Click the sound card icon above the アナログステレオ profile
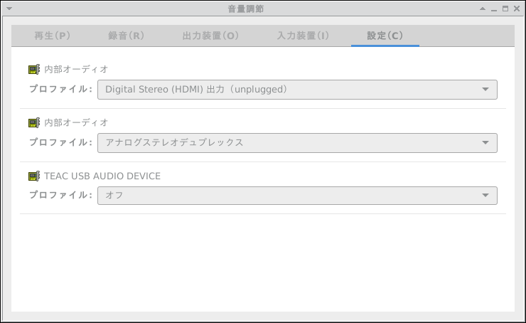The image size is (526, 323). (34, 122)
